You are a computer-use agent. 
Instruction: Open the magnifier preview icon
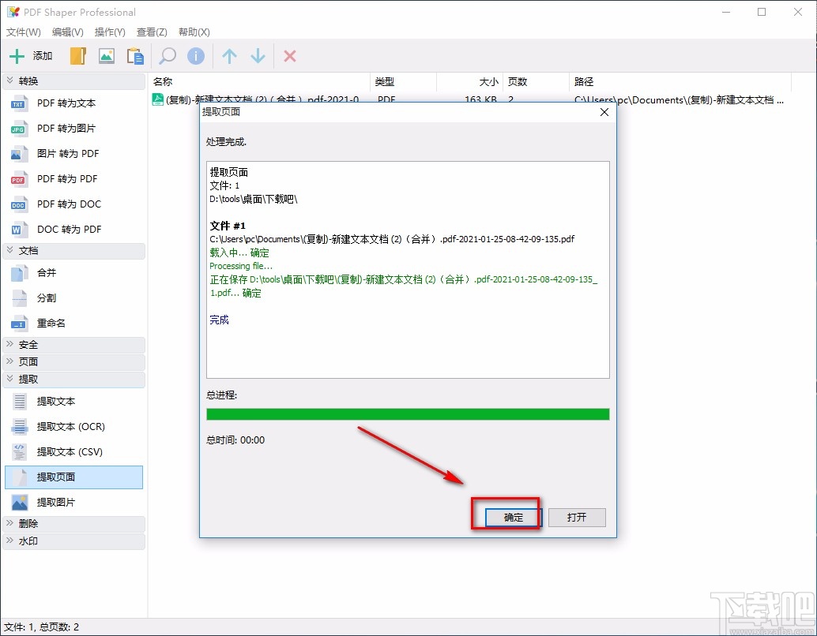(168, 56)
